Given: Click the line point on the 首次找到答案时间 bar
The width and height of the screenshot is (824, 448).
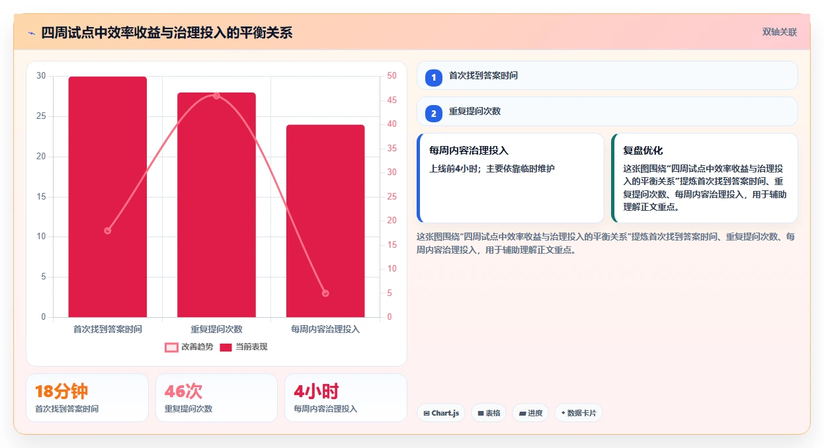Looking at the screenshot, I should tap(108, 231).
